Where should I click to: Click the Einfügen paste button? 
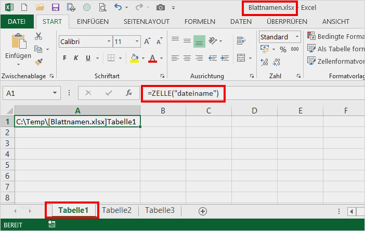tap(18, 48)
